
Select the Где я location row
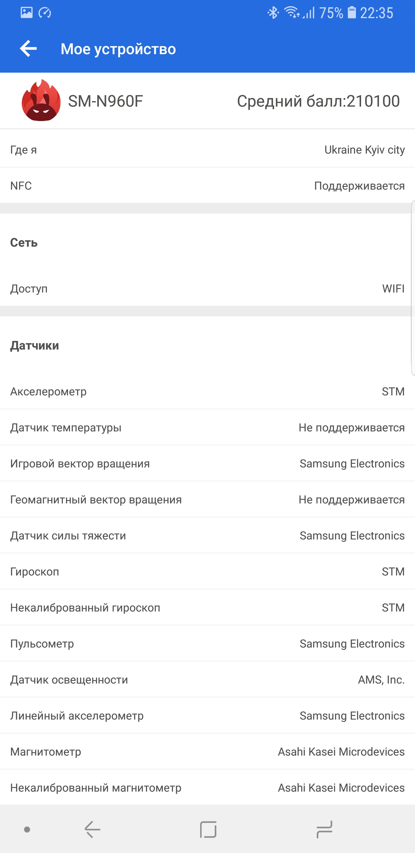click(207, 150)
